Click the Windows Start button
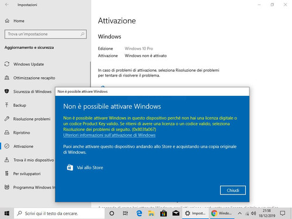Viewport: 292px width, 219px height. [x=7, y=213]
